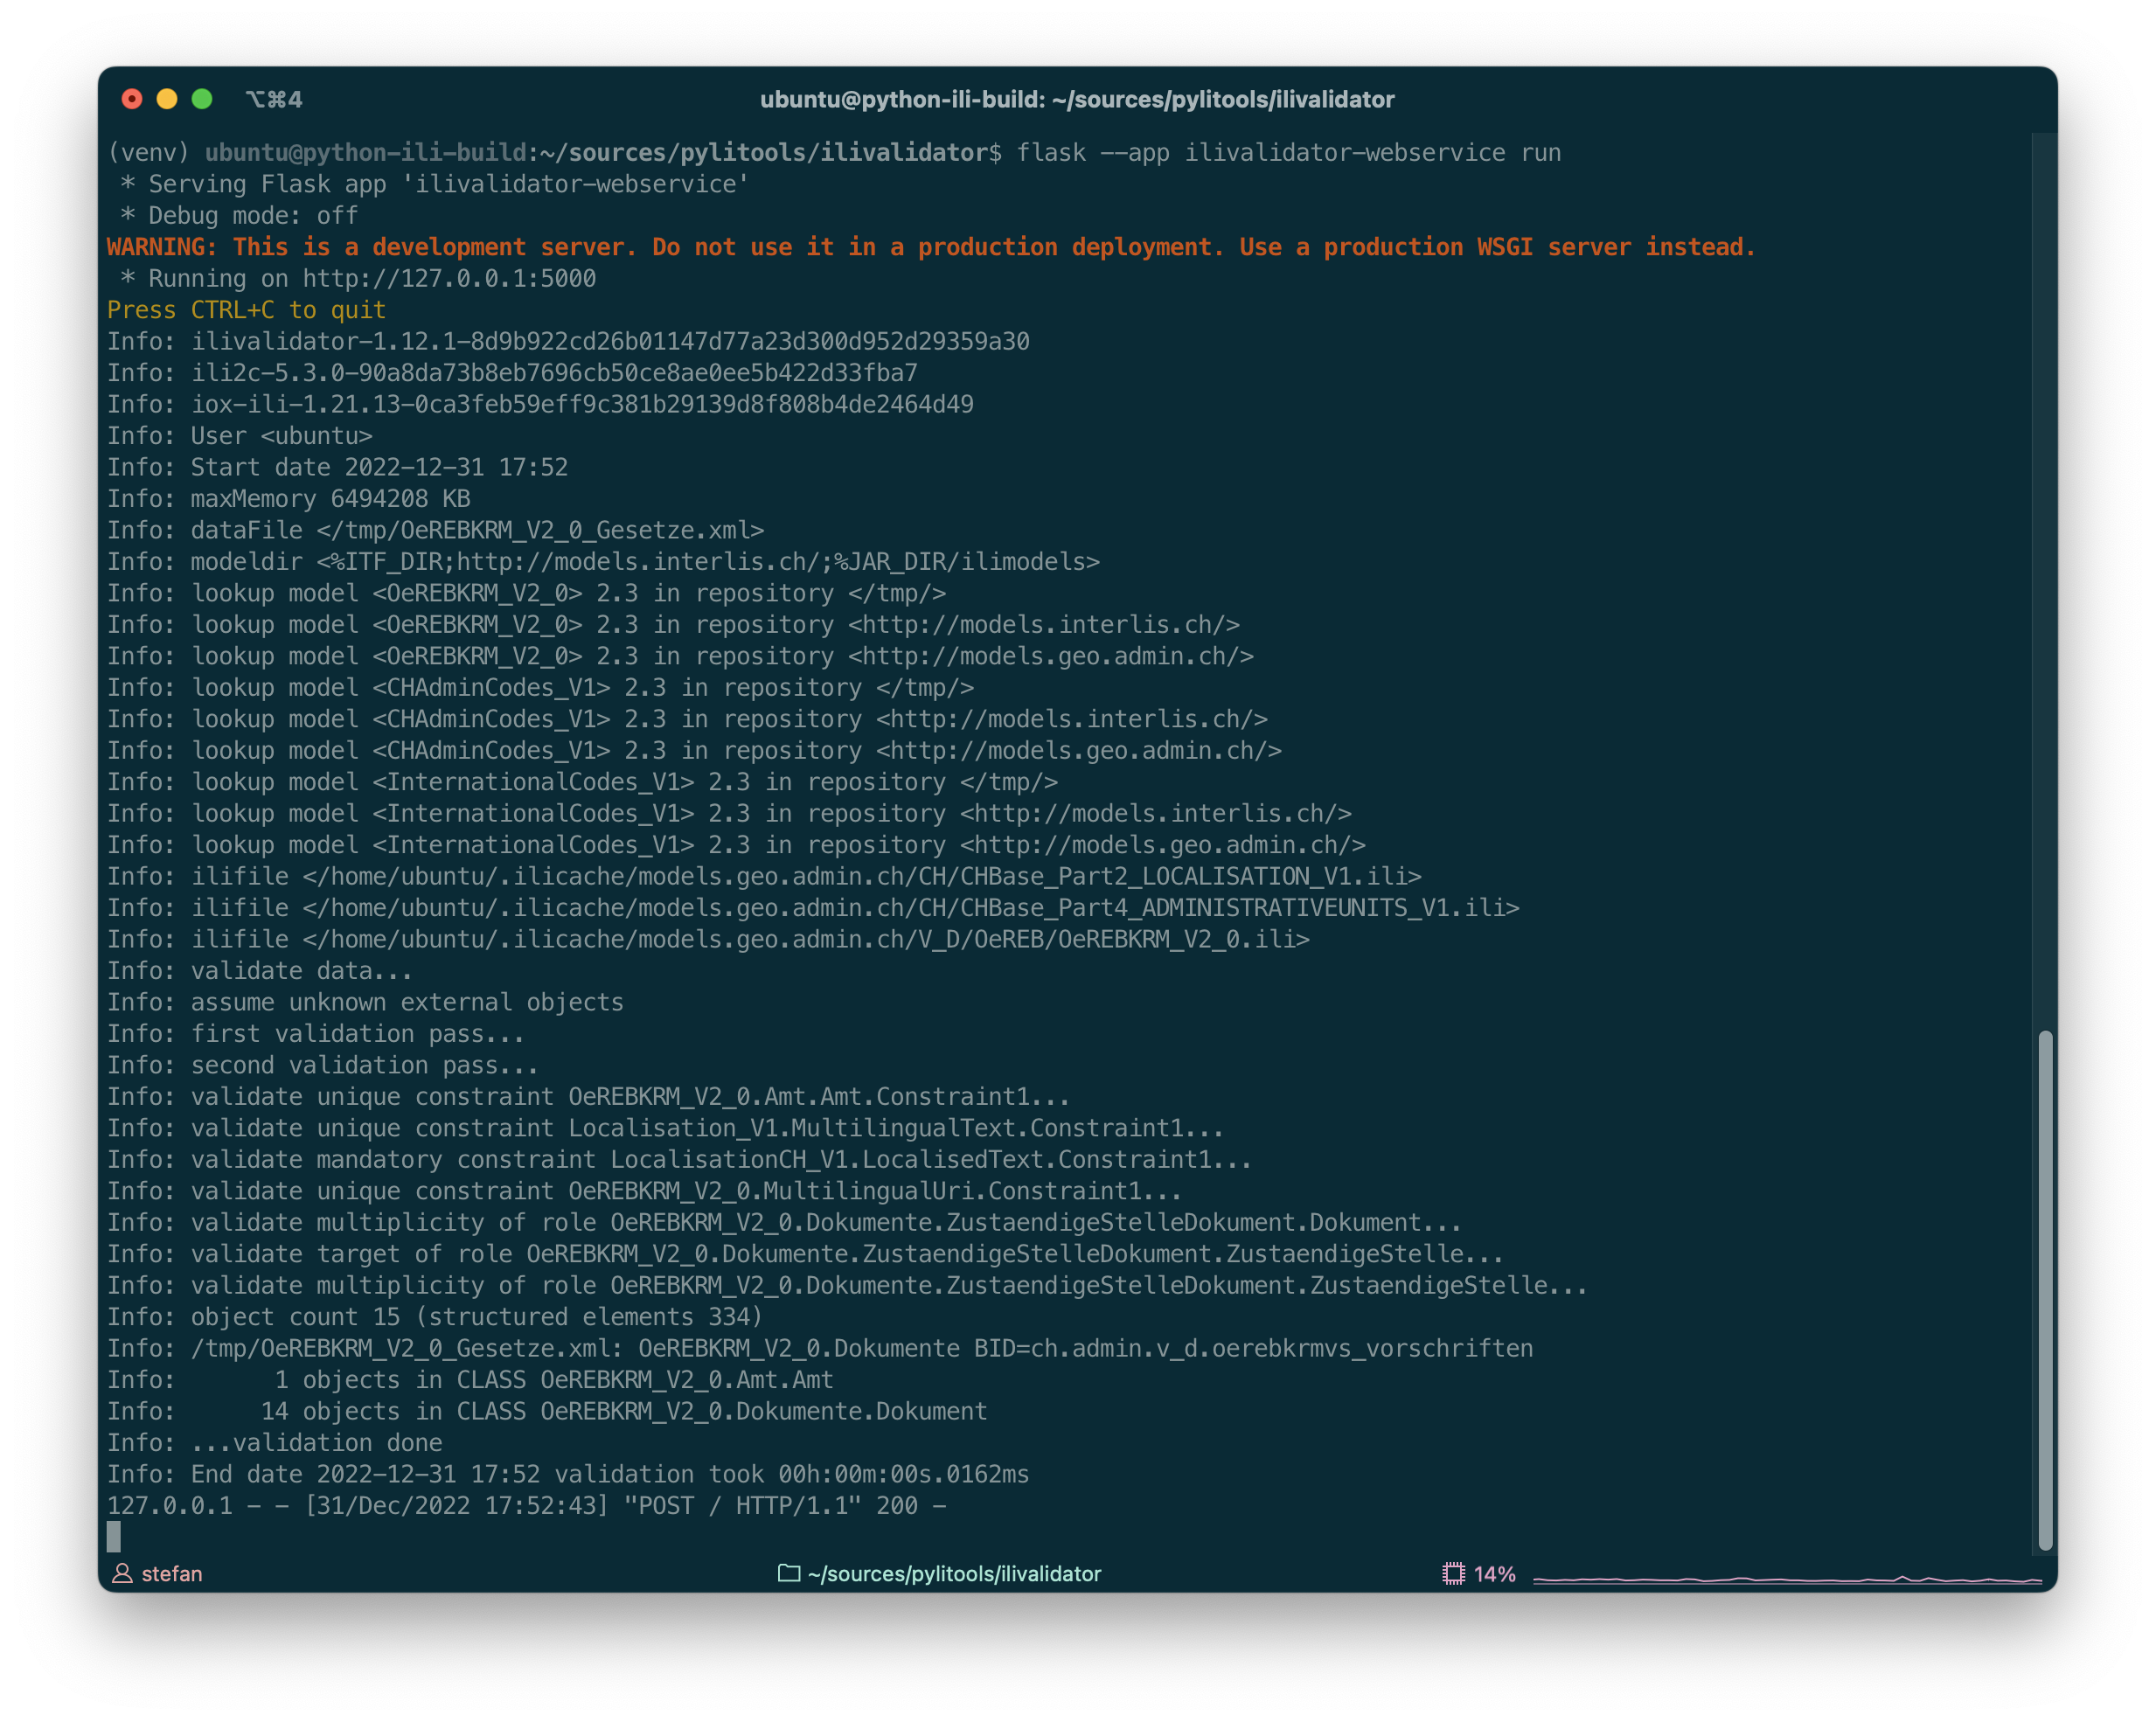Click the CHAdminCodes_V1 lookup in </tmp/> line

tap(540, 688)
